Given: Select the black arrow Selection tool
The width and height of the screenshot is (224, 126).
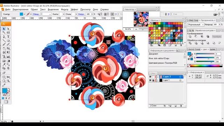Looking at the screenshot, I should click(4, 29).
